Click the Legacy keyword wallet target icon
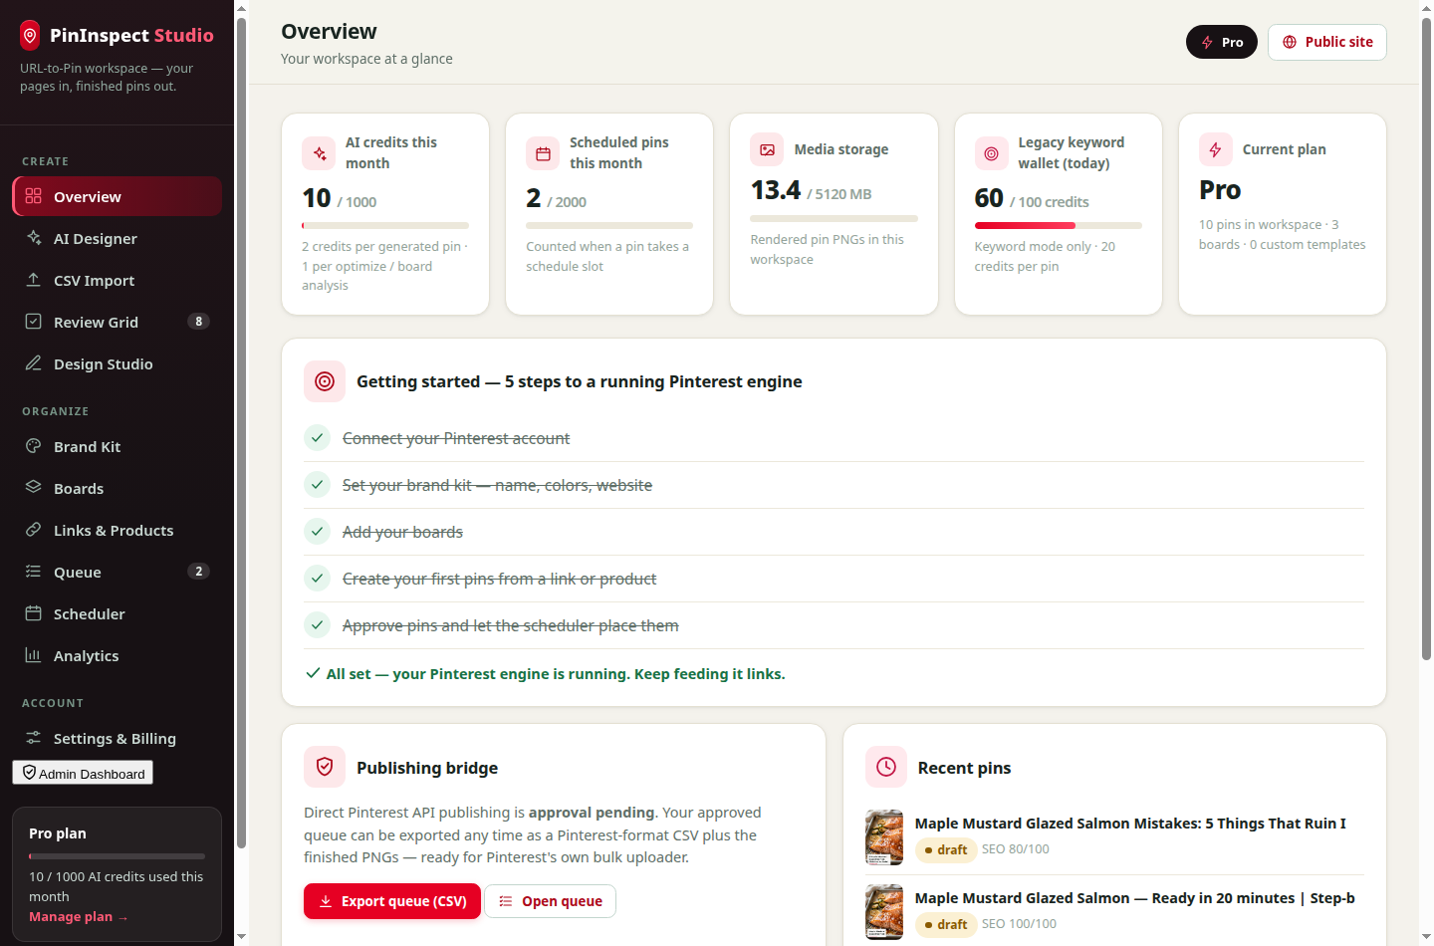This screenshot has height=946, width=1434. click(991, 153)
